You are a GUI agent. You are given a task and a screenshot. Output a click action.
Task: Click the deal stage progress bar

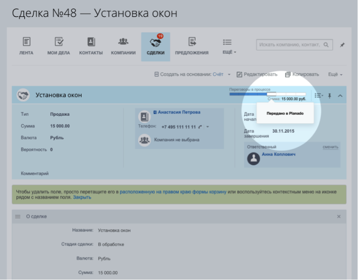[x=268, y=94]
